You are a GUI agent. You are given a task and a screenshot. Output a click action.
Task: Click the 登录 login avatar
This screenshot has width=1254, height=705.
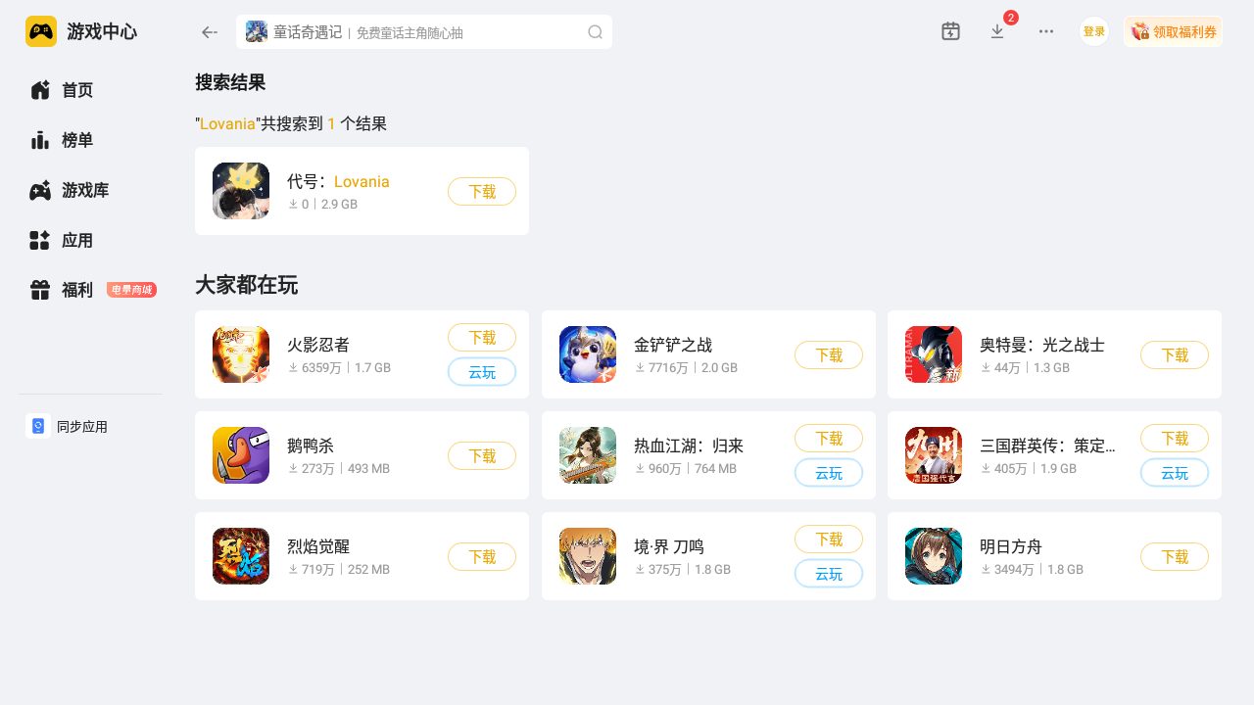1094,31
